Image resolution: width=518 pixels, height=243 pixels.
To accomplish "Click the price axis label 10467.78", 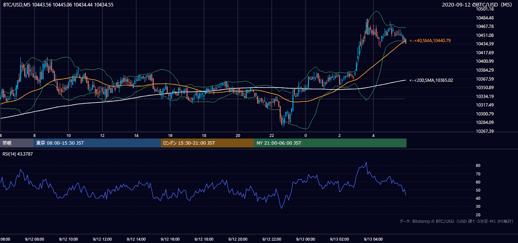I will point(484,26).
